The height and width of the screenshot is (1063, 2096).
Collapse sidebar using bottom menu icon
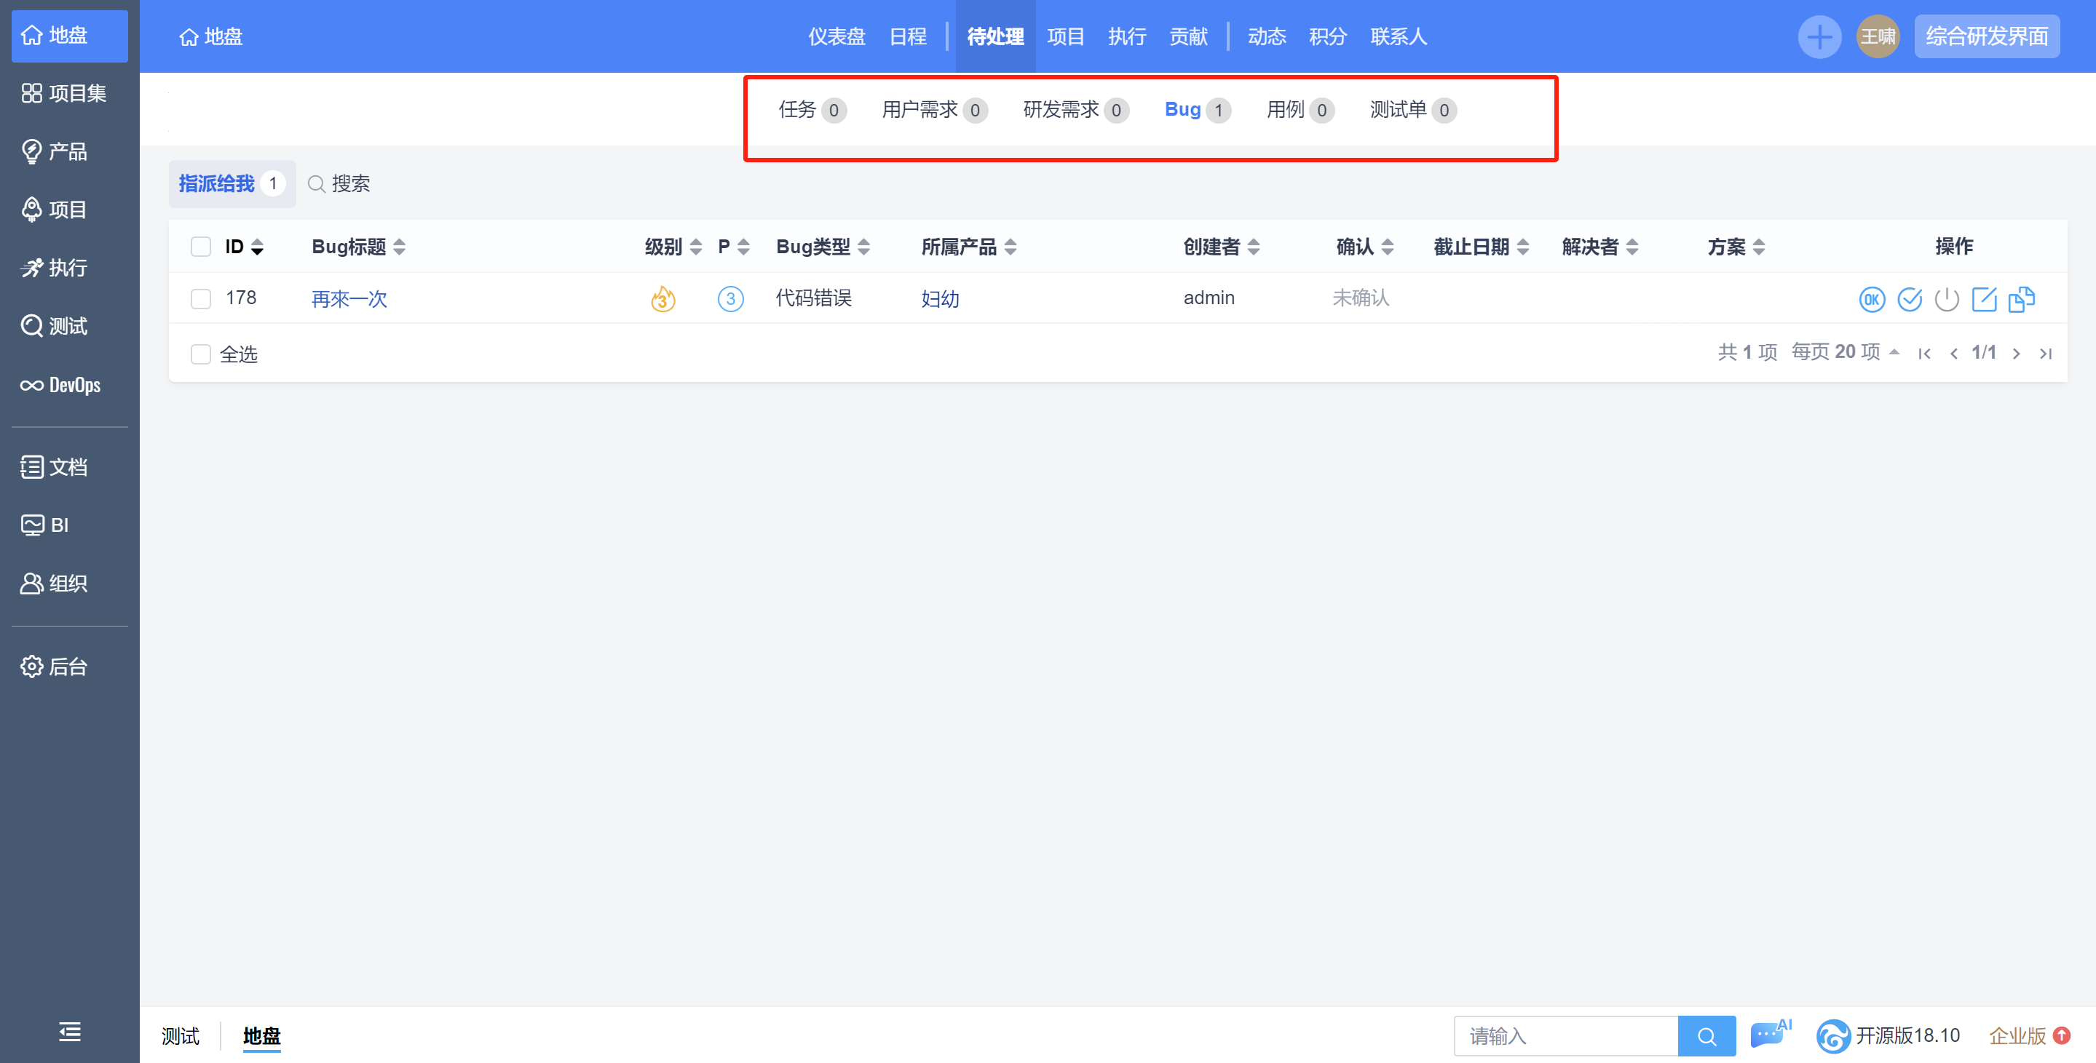[x=69, y=1031]
